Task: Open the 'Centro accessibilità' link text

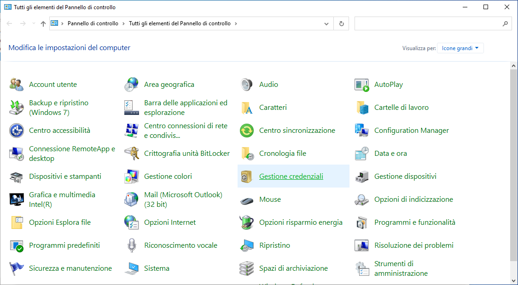Action: [59, 131]
